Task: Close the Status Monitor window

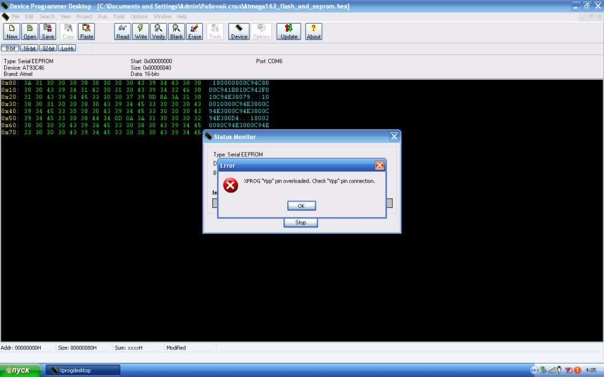Action: (x=394, y=136)
